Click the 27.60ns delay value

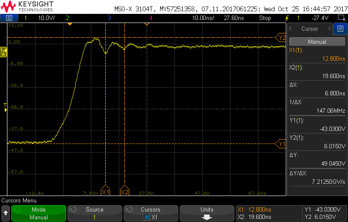(x=234, y=18)
